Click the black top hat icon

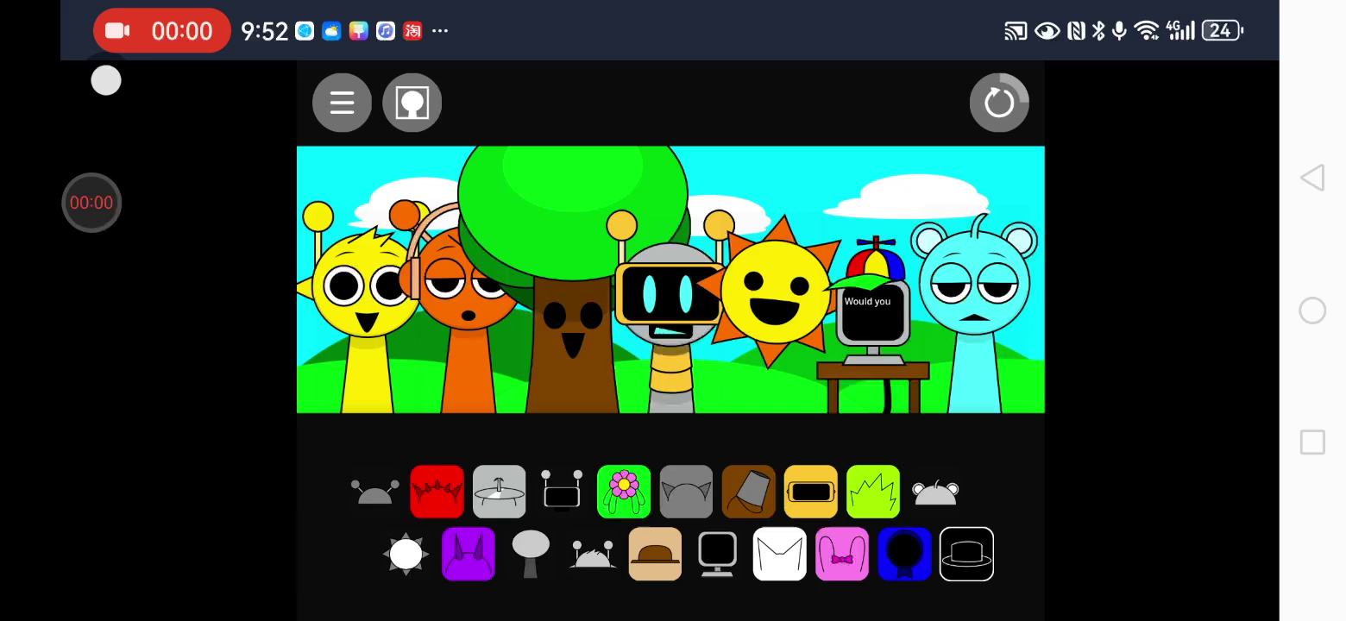[966, 554]
